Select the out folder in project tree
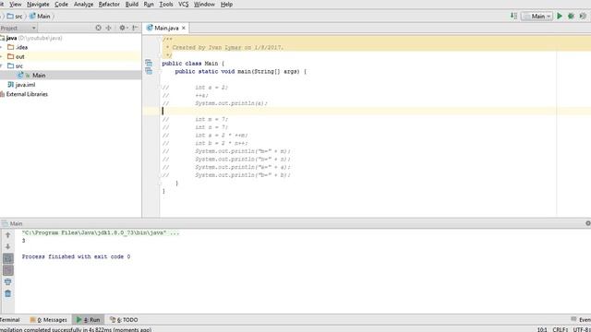Viewport: 591px width, 332px height. point(71,57)
